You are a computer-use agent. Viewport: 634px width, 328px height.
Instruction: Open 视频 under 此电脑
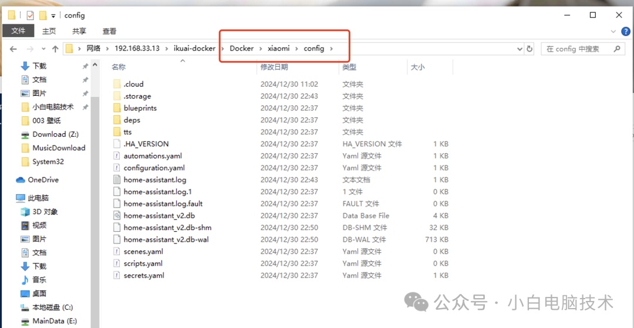39,225
